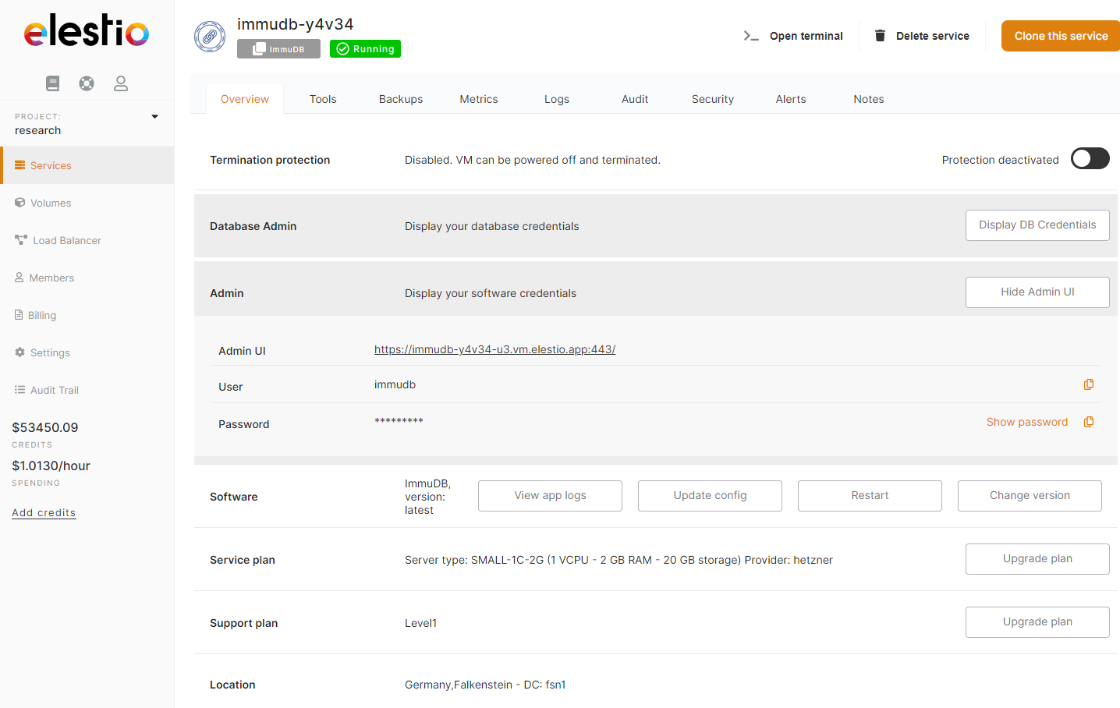Click the ImmuDB software badge
1120x708 pixels.
(278, 48)
